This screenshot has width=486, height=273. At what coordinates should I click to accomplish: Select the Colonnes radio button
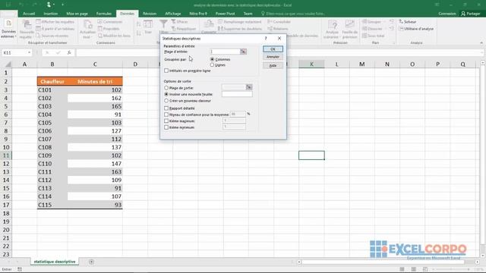(x=212, y=59)
